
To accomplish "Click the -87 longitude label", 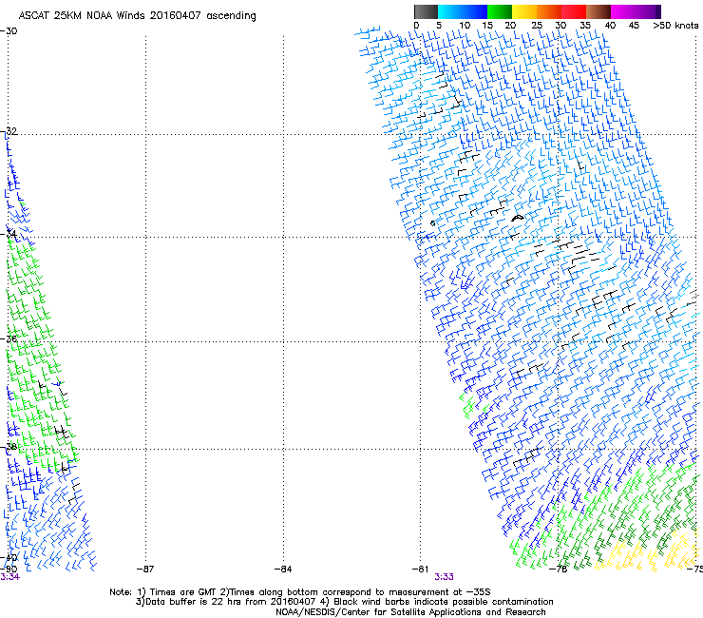I will point(145,570).
